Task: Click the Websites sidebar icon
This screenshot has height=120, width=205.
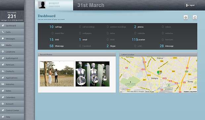Action: (x=3, y=84)
